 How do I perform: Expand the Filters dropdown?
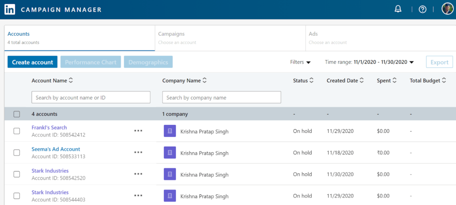pyautogui.click(x=301, y=62)
